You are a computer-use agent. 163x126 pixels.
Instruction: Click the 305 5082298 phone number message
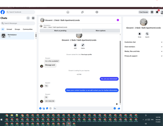click(x=50, y=101)
